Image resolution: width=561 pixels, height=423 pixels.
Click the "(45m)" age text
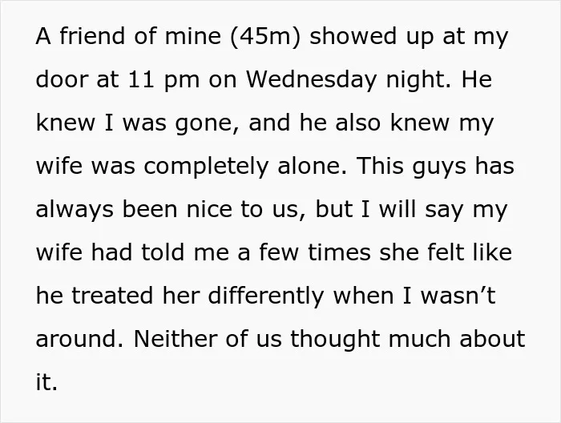(265, 37)
